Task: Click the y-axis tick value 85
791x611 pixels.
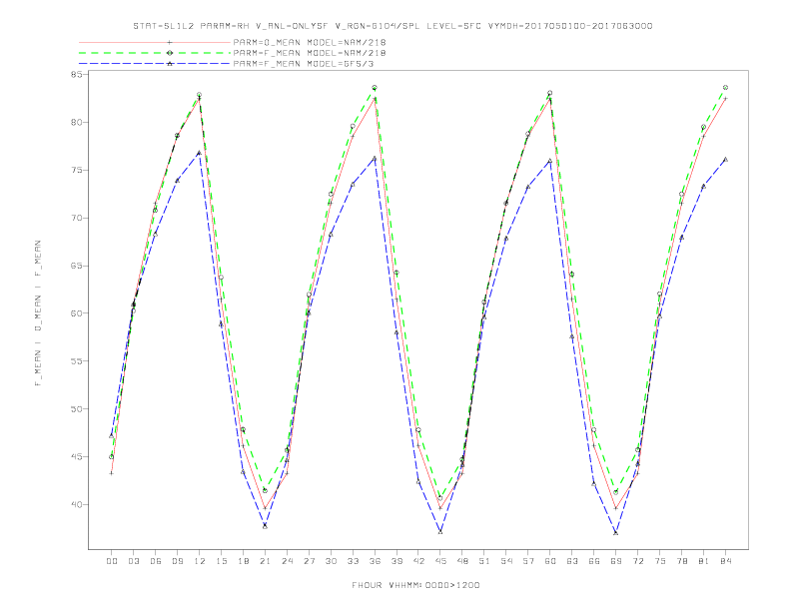Action: [x=77, y=75]
